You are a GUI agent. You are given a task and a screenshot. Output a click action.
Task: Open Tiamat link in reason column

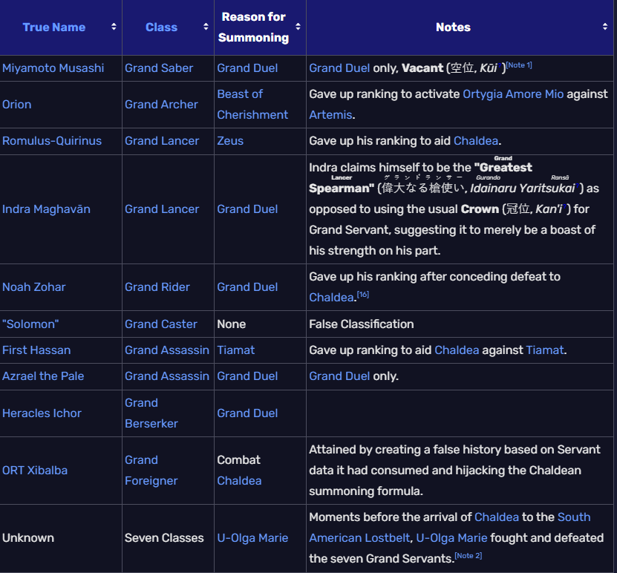tap(235, 350)
